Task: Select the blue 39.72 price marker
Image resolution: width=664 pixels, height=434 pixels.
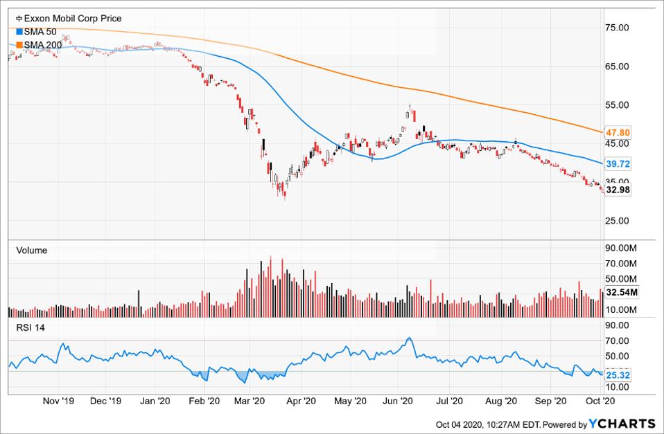Action: [618, 165]
